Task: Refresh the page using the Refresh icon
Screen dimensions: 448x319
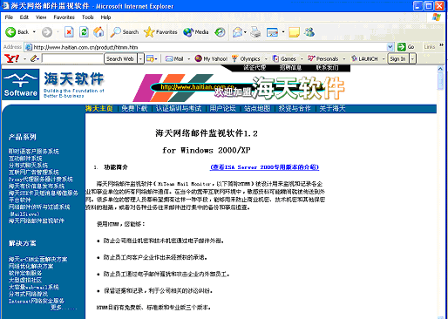Action: coord(84,32)
